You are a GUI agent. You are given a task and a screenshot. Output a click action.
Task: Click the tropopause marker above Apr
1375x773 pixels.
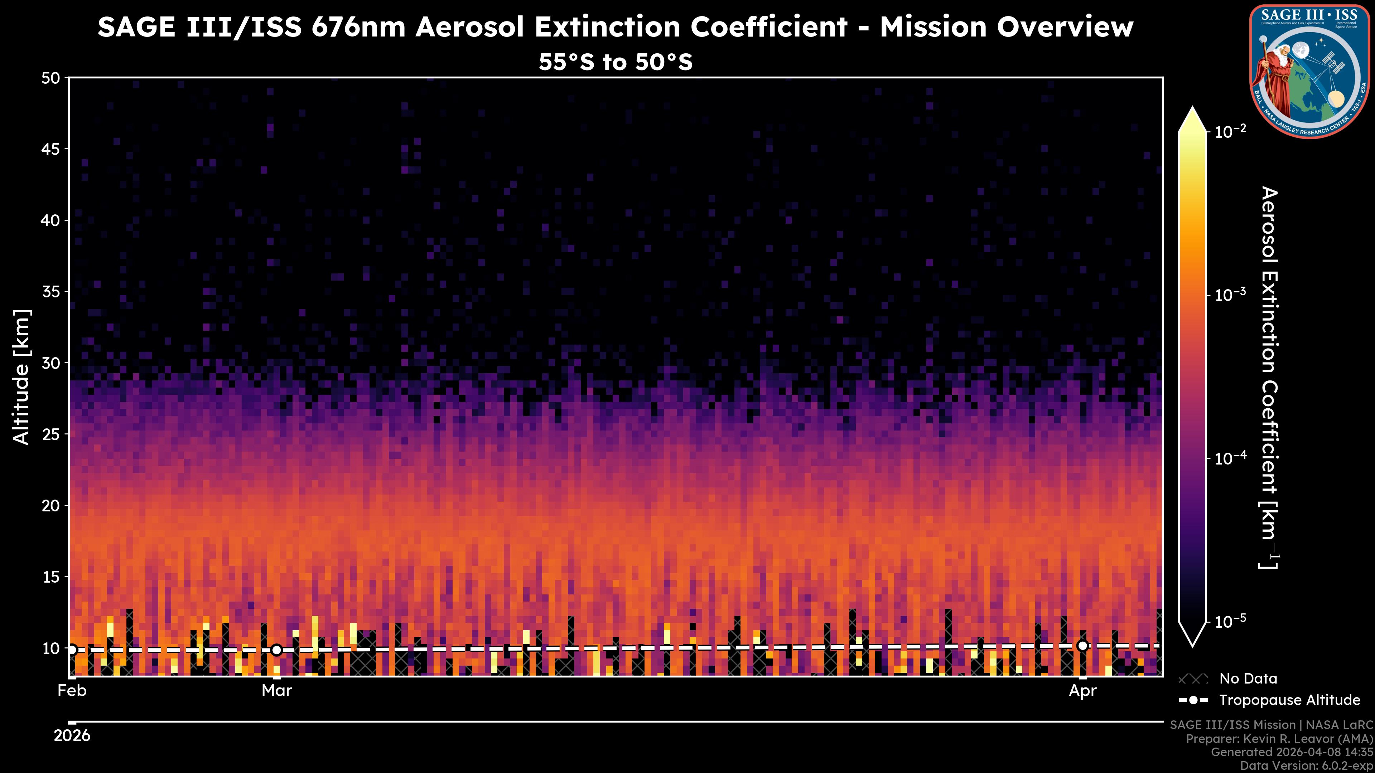1082,646
